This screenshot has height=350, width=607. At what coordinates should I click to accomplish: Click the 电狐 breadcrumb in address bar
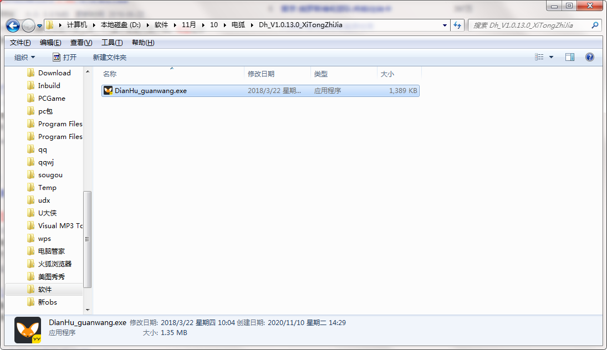coord(238,25)
